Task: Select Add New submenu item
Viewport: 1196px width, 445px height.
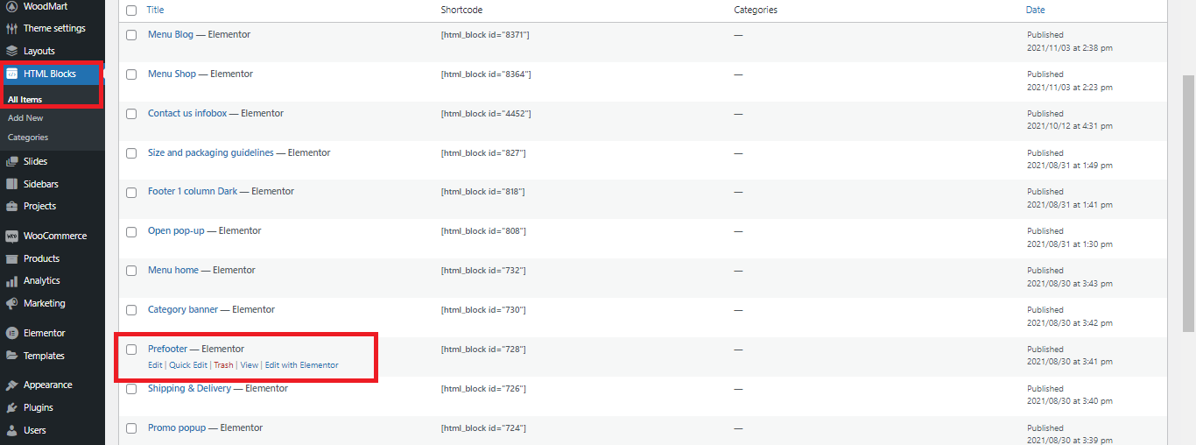Action: click(25, 117)
